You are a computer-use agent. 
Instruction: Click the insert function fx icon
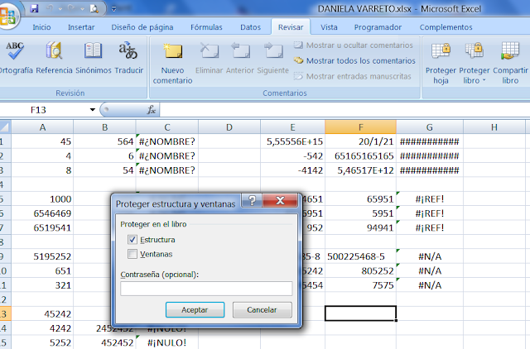point(152,110)
